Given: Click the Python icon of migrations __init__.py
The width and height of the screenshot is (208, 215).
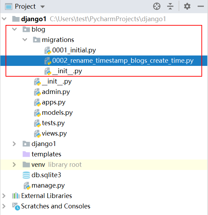Looking at the screenshot, I should [48, 71].
